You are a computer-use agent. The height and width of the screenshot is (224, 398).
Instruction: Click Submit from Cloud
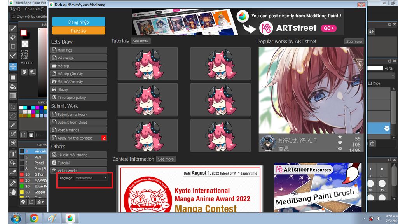pos(79,122)
